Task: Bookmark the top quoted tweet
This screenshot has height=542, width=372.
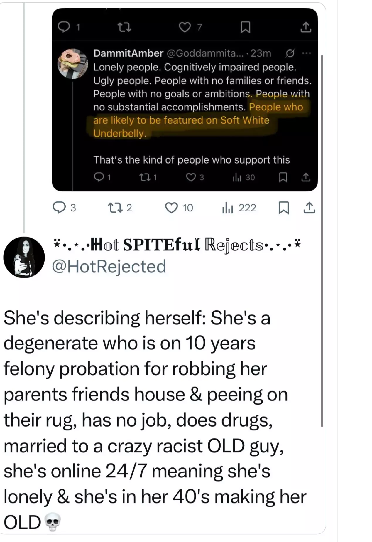Action: point(245,27)
